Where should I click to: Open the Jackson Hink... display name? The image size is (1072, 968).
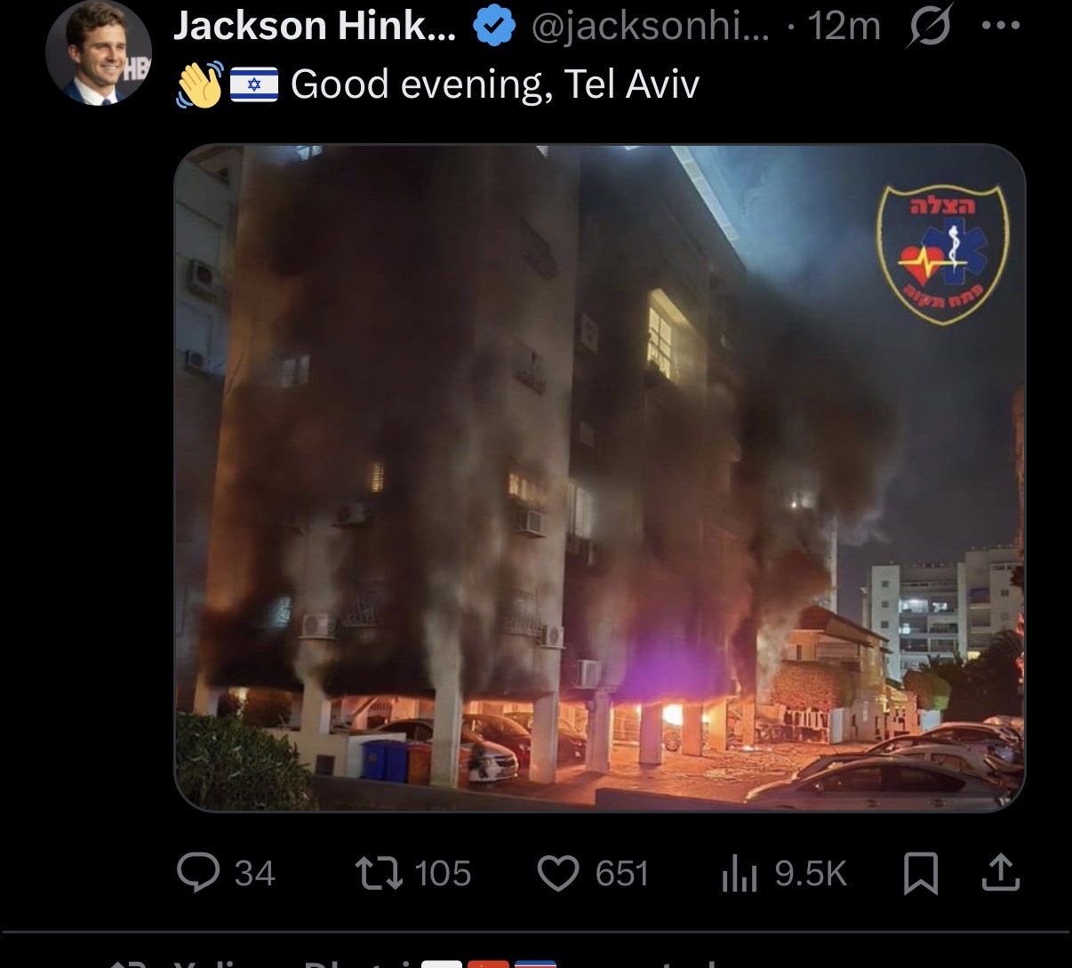315,27
